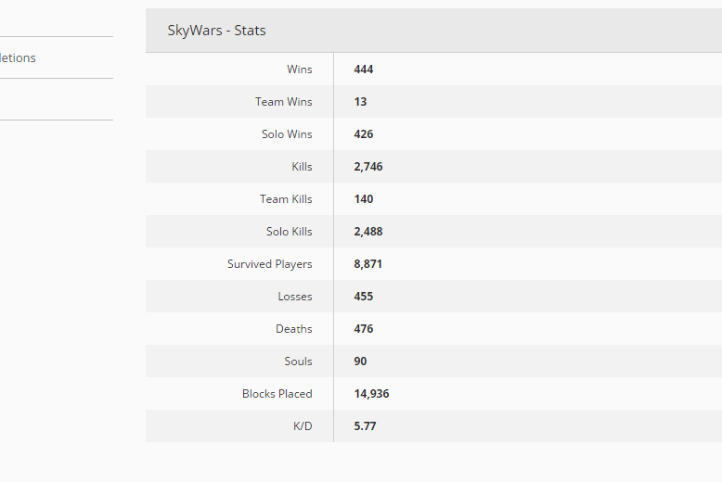Screen dimensions: 722x482
Task: Select the K/D value 5.77
Action: tap(365, 426)
